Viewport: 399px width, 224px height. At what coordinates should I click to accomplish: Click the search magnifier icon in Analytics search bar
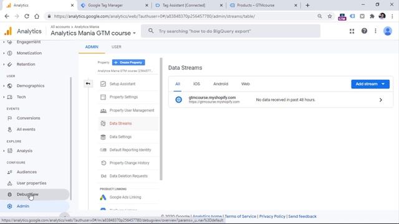point(151,30)
